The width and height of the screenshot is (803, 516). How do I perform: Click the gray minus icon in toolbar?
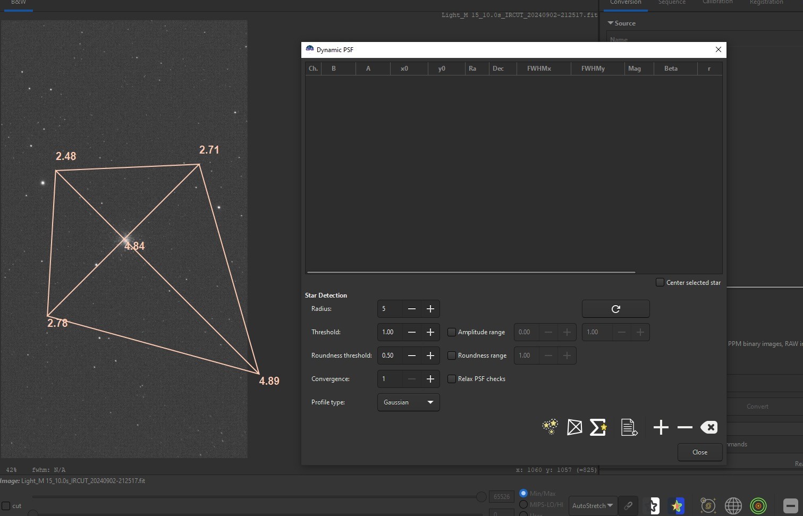point(791,505)
